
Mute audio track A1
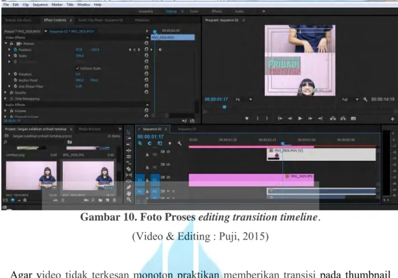coord(168,191)
